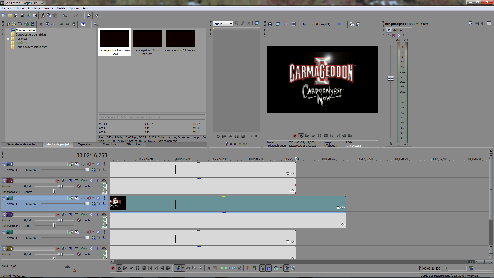Play the timeline from start
The height and width of the screenshot is (278, 494).
125,268
